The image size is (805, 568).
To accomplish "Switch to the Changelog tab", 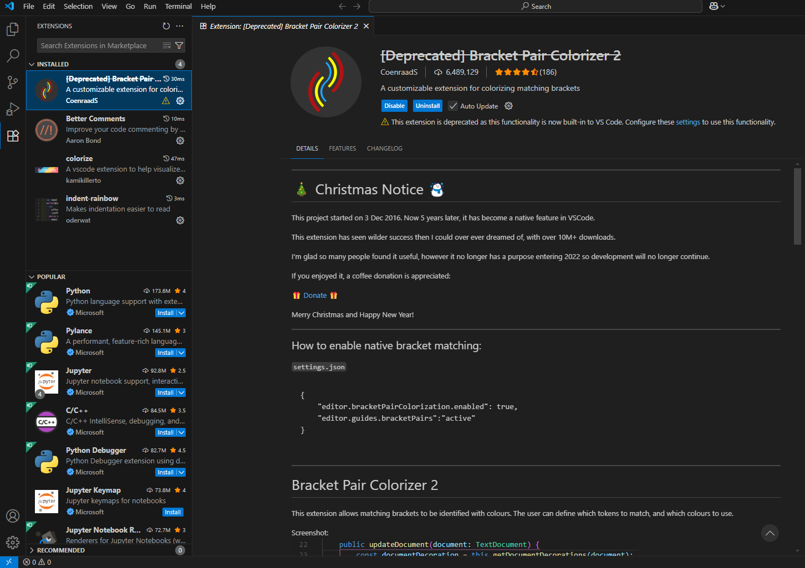I will pyautogui.click(x=385, y=148).
